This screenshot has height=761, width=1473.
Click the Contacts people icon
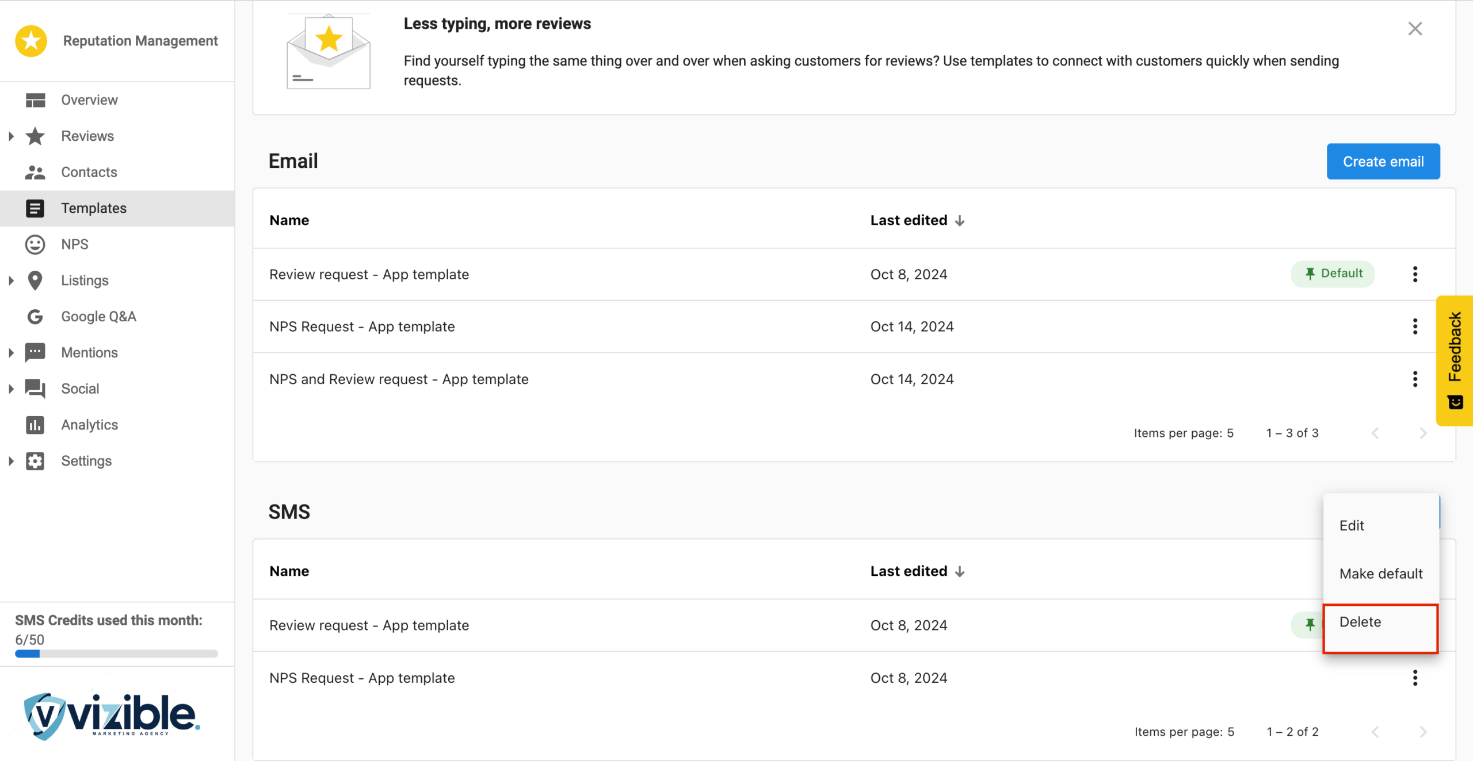(x=35, y=172)
